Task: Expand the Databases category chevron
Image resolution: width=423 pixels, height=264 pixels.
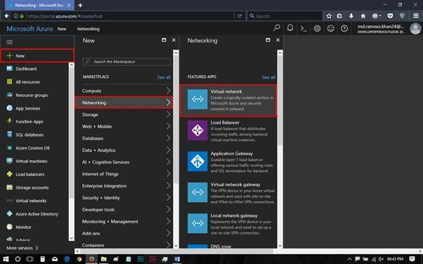Action: tap(169, 138)
